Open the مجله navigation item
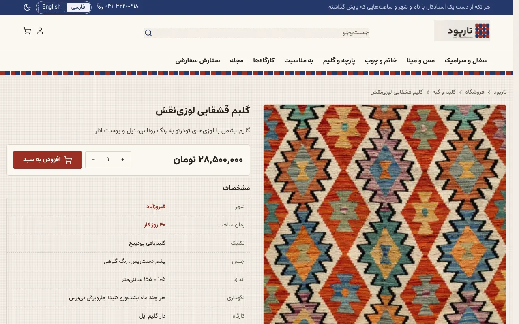The image size is (519, 324). pos(236,61)
